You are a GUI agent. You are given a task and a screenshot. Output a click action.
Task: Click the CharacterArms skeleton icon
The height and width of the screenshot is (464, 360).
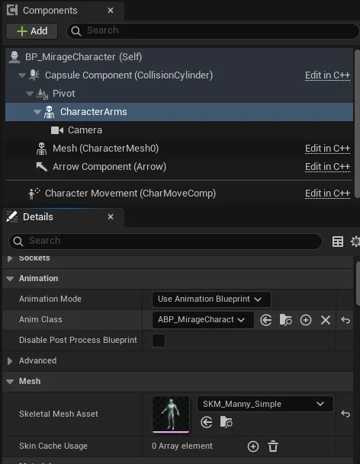[x=49, y=112]
